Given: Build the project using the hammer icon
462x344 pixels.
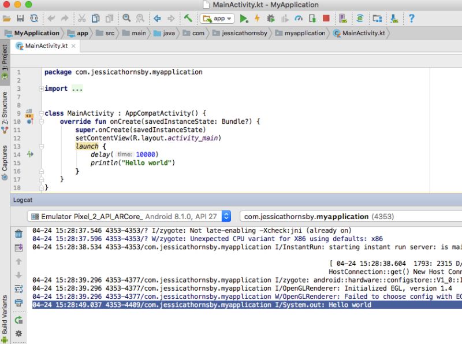Looking at the screenshot, I should (x=188, y=19).
